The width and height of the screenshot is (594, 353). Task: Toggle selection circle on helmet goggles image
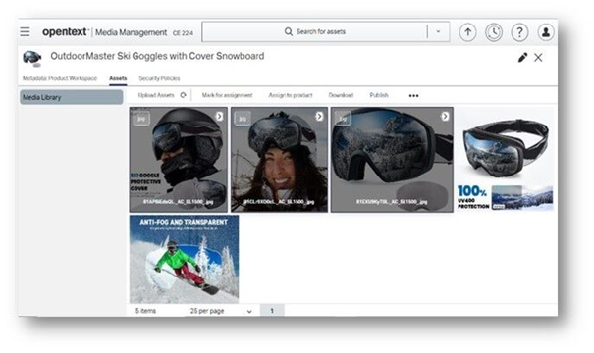click(x=219, y=116)
